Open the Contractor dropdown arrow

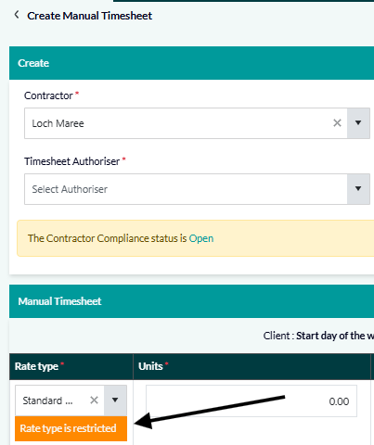[x=358, y=123]
